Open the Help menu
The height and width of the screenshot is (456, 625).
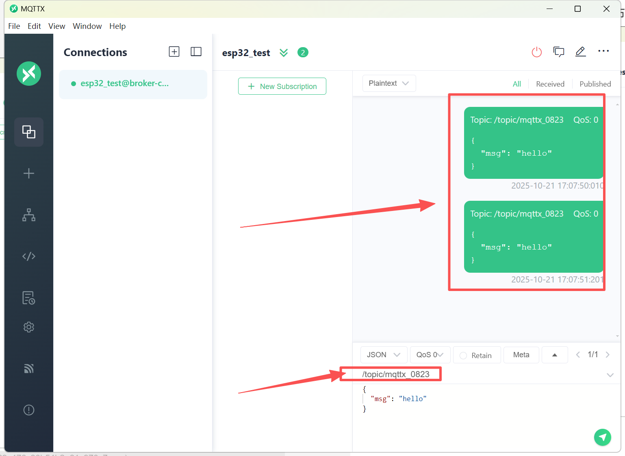point(117,26)
